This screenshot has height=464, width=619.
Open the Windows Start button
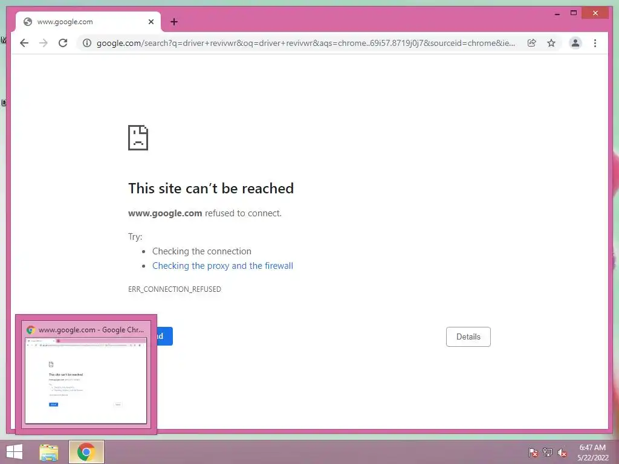tap(15, 452)
